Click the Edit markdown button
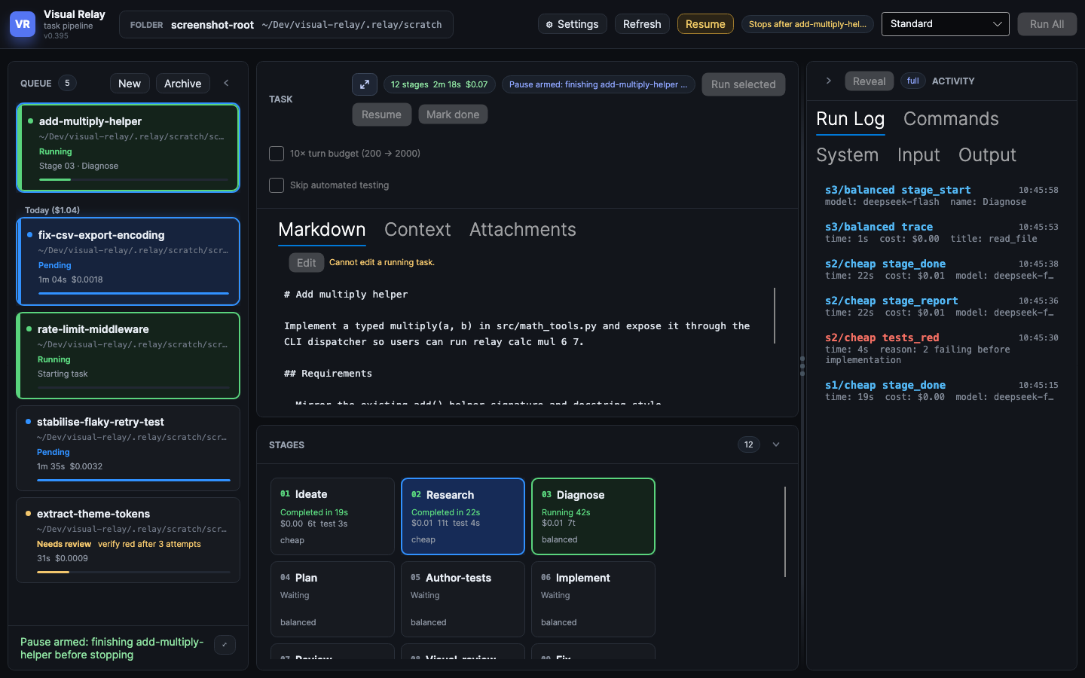 point(307,263)
